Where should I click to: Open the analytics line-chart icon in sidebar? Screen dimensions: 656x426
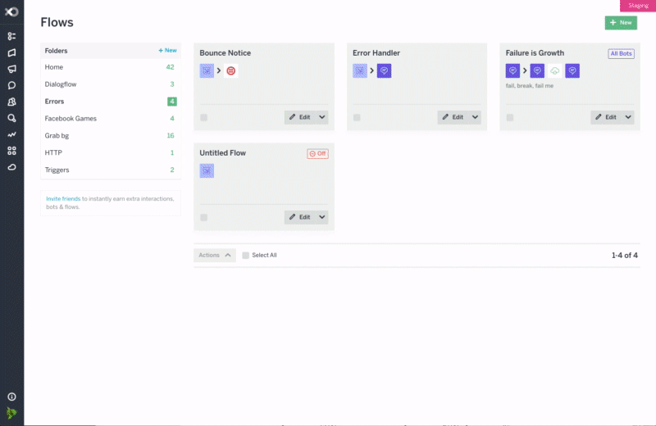coord(11,134)
